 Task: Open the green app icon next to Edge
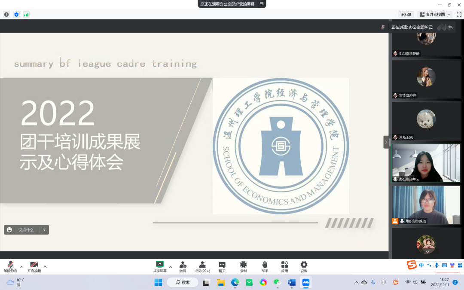point(249,283)
